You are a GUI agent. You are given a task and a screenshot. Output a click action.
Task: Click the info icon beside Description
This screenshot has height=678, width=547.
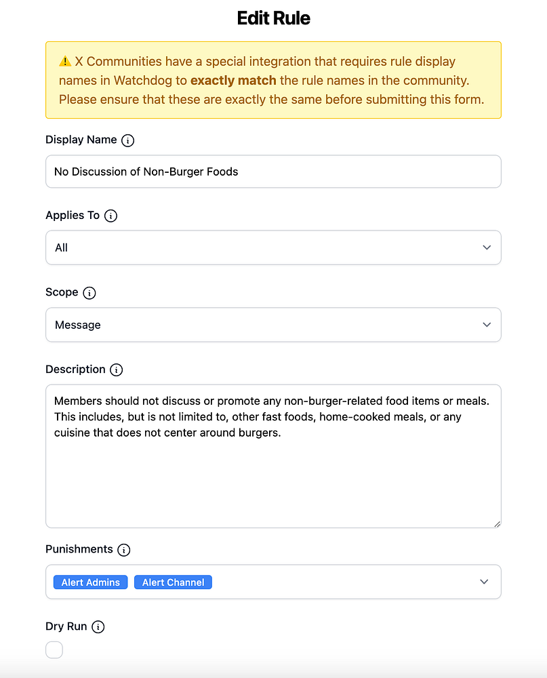pyautogui.click(x=117, y=370)
